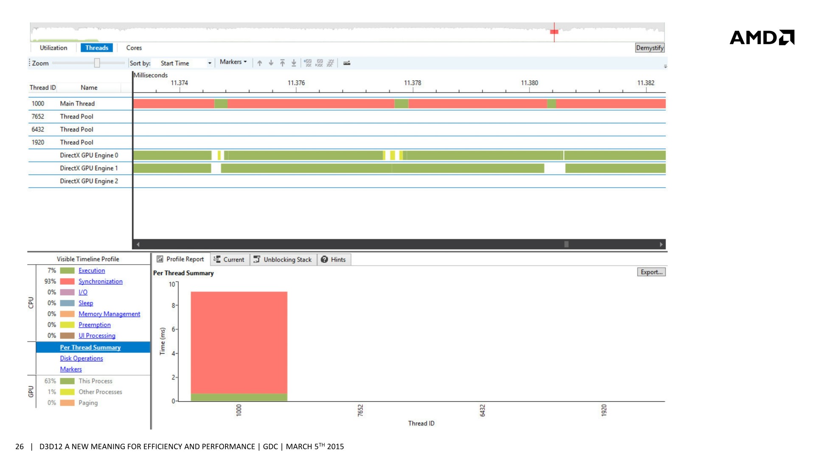Click the Hints question mark icon

[324, 260]
